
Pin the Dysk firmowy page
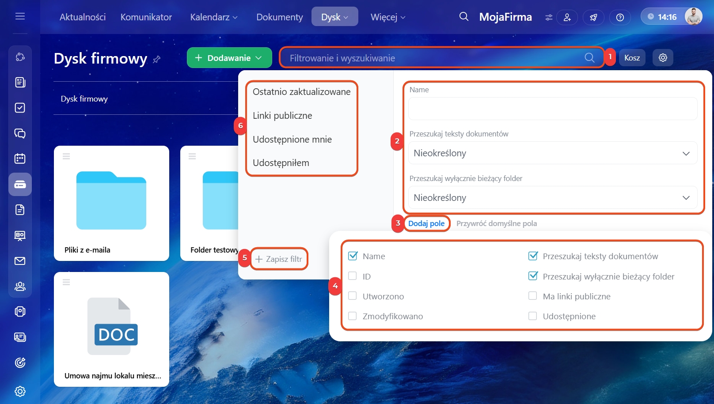pos(157,59)
